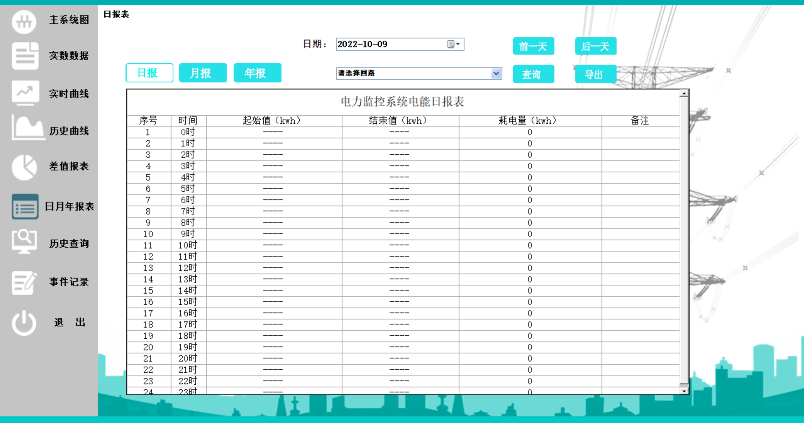
Task: Open the 事件记录 event record page
Action: (24, 282)
